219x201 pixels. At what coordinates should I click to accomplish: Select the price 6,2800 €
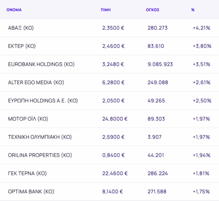pyautogui.click(x=113, y=82)
